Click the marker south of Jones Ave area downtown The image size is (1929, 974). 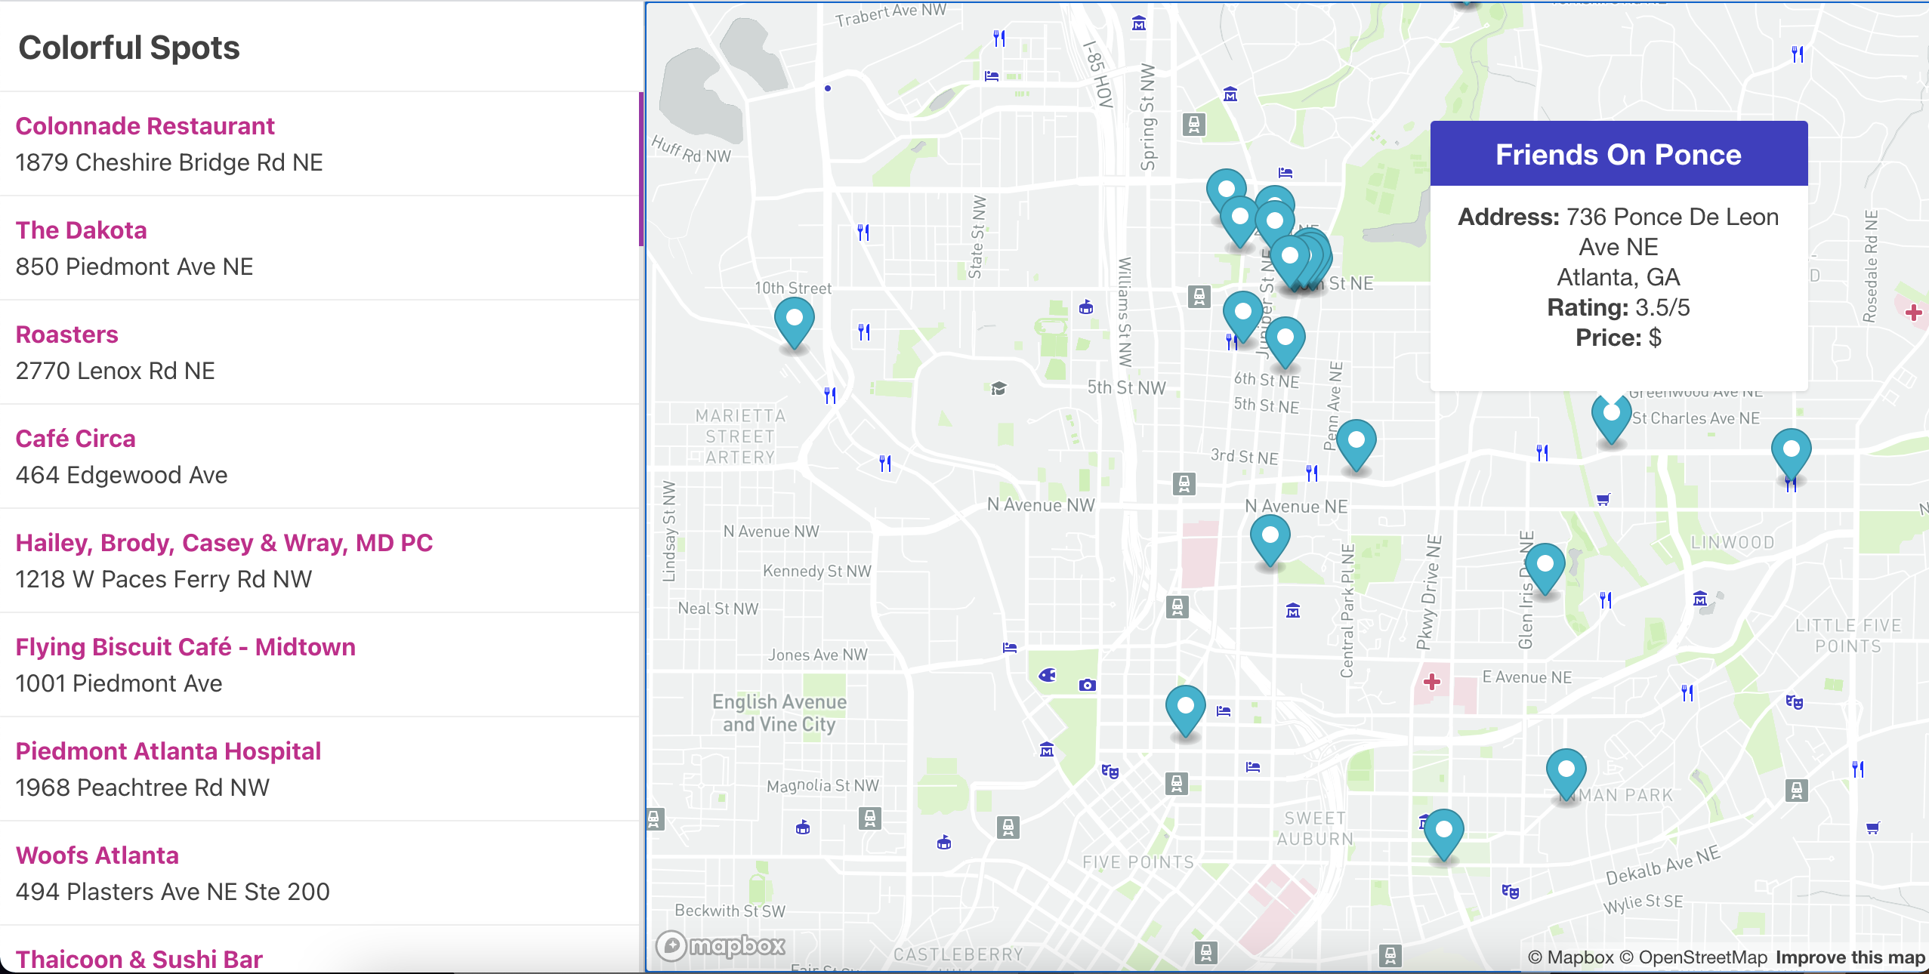(x=1186, y=711)
